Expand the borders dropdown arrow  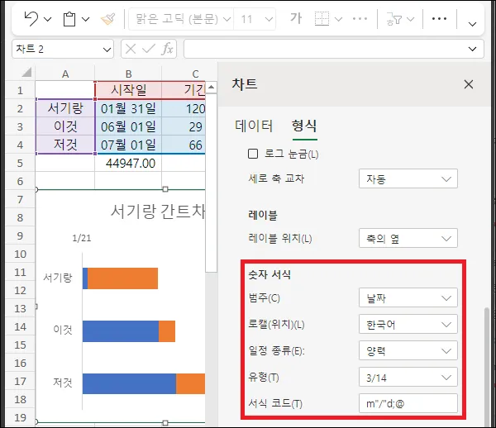(338, 19)
